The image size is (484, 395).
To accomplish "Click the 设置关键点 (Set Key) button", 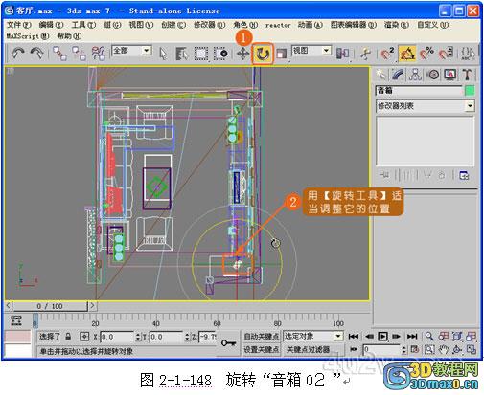I will coord(262,349).
